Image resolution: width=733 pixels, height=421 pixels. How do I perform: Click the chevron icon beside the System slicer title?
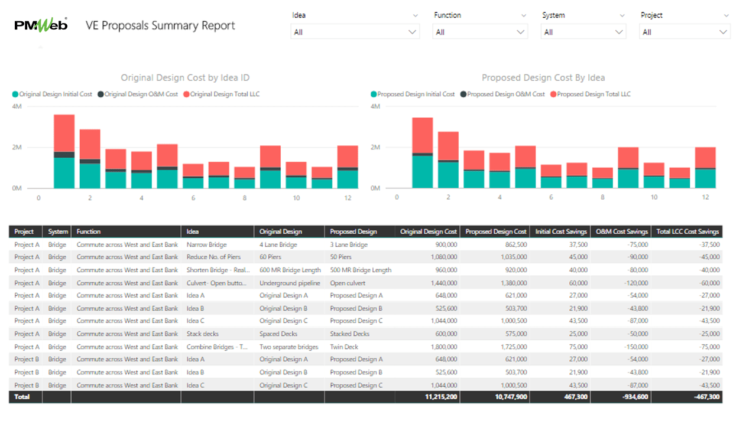pos(621,15)
